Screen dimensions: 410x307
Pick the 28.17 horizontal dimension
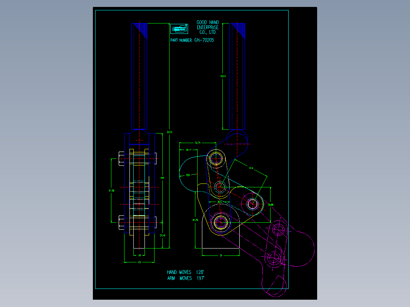[188, 150]
